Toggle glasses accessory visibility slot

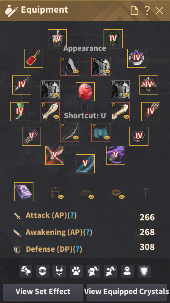tap(88, 194)
